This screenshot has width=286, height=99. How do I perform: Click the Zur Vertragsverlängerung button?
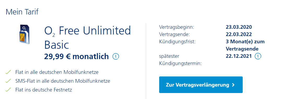(201, 85)
